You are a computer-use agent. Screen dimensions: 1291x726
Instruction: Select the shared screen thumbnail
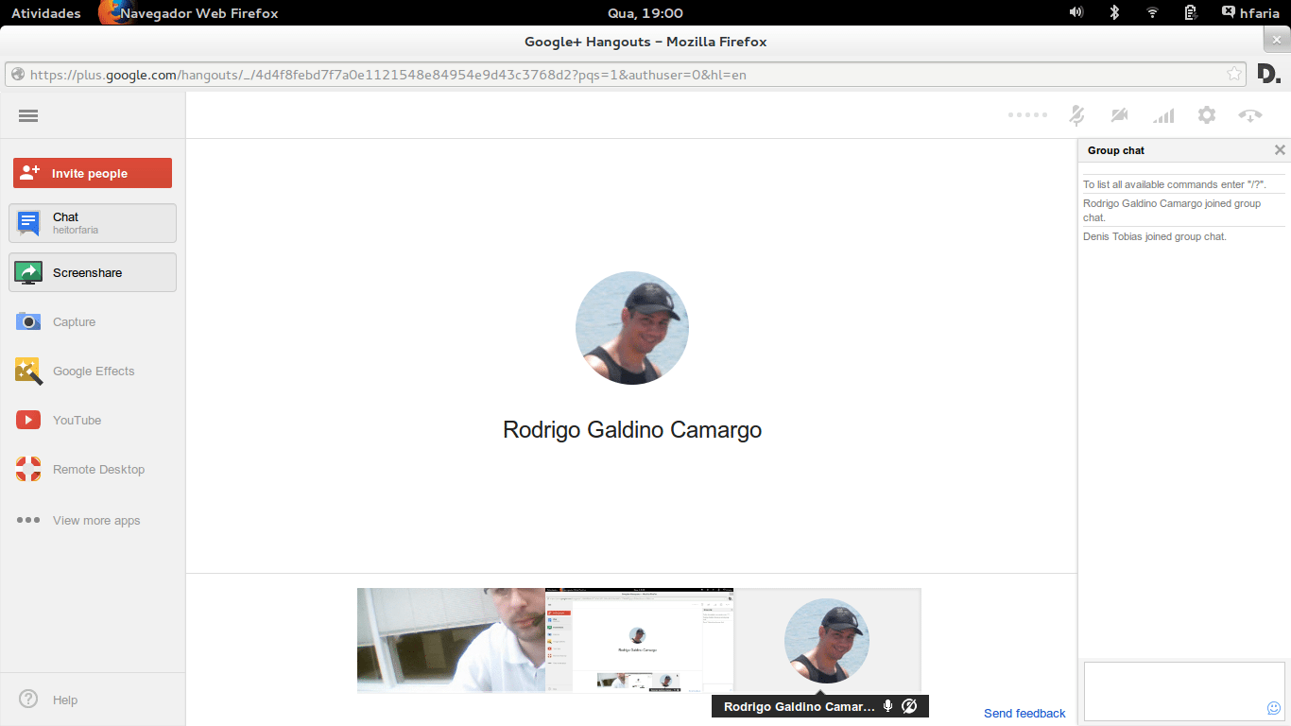pyautogui.click(x=639, y=640)
